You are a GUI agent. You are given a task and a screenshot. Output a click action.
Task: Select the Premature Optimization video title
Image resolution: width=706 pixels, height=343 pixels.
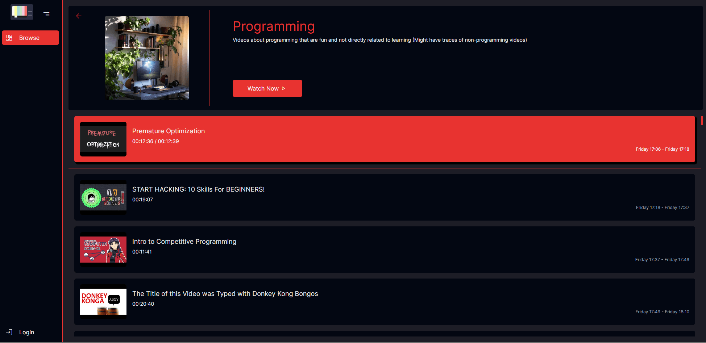pos(169,131)
